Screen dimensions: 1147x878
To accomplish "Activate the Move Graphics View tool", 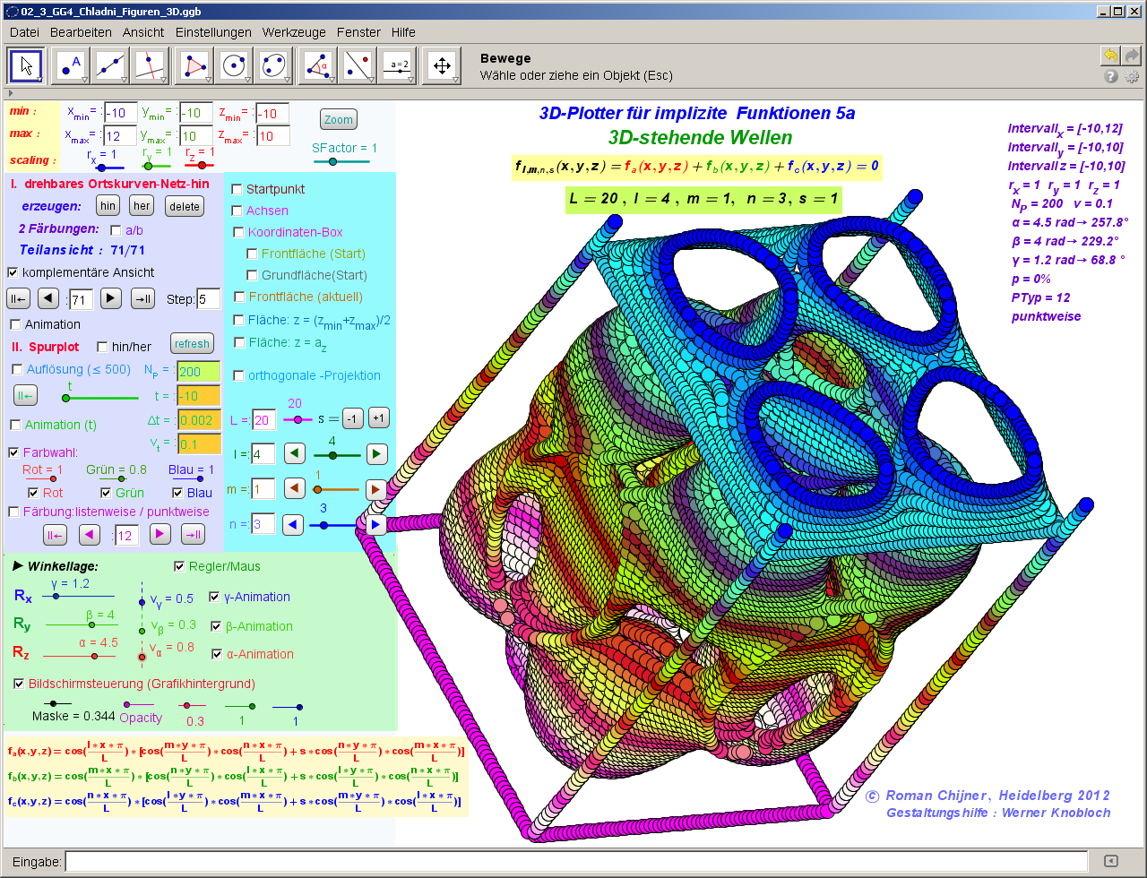I will coord(441,65).
